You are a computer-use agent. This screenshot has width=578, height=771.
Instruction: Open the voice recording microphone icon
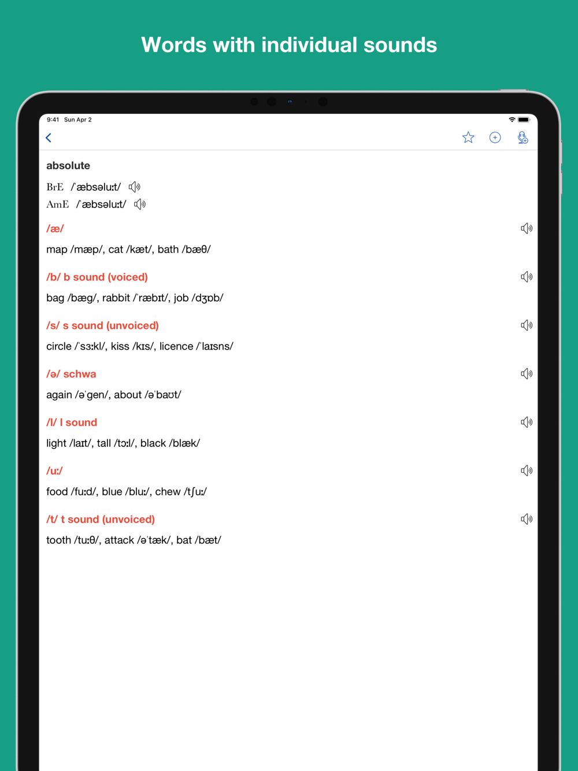[x=523, y=138]
